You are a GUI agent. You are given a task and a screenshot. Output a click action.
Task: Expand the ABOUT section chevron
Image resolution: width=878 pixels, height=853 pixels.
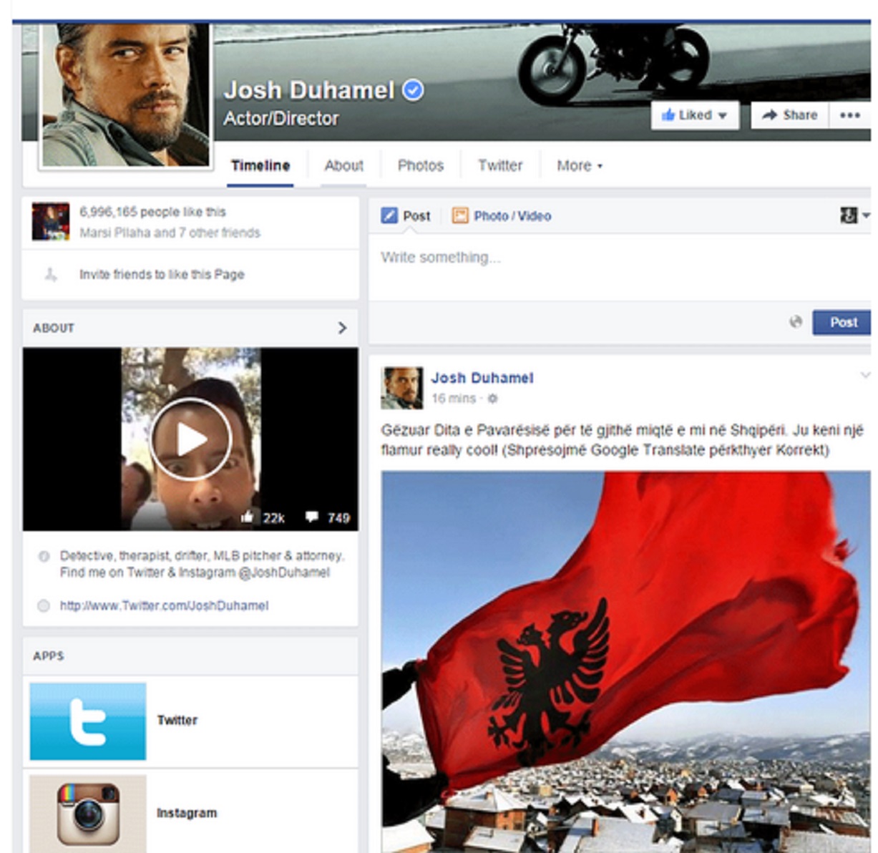342,328
